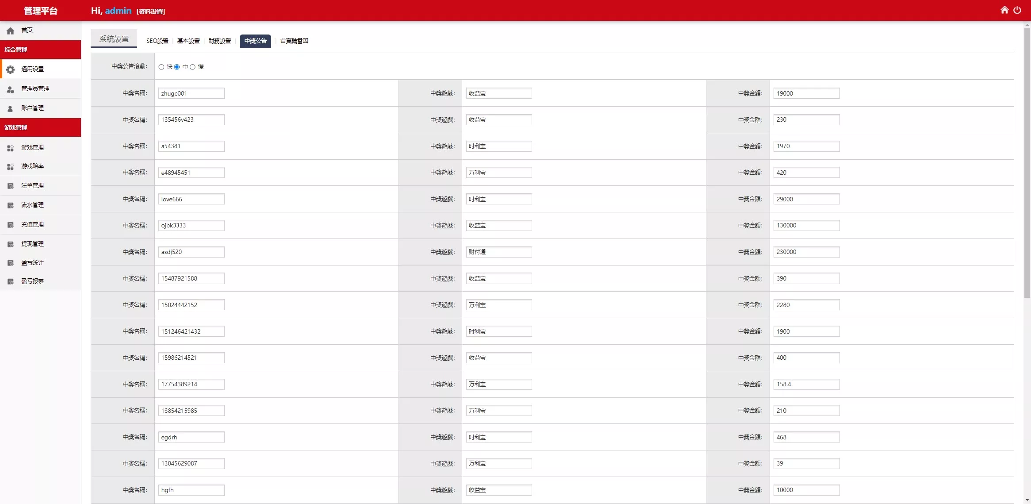Click the vertical scrollbar thumb

[1027, 163]
